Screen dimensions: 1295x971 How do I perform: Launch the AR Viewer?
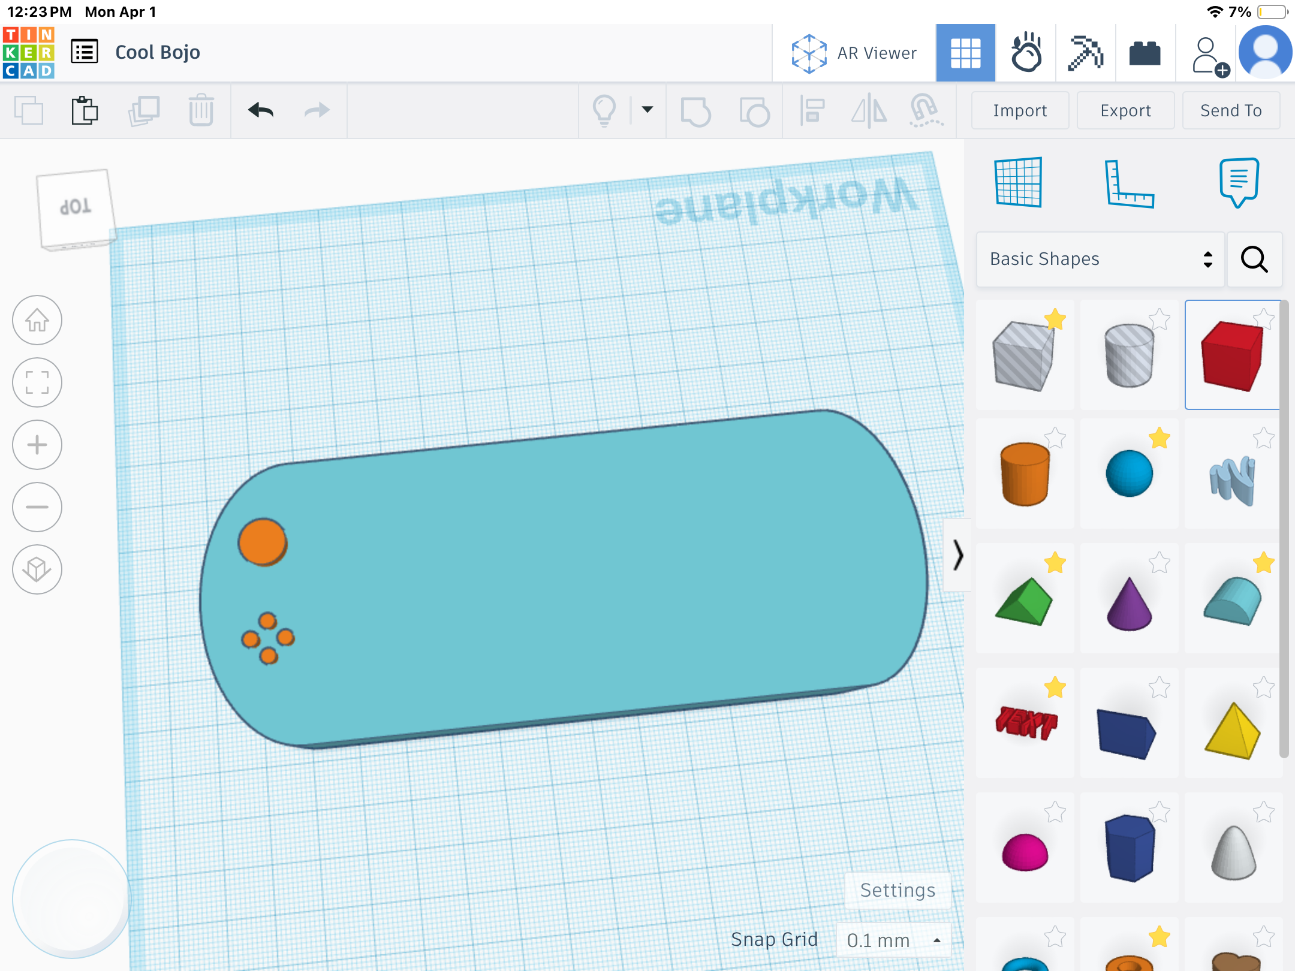coord(854,53)
